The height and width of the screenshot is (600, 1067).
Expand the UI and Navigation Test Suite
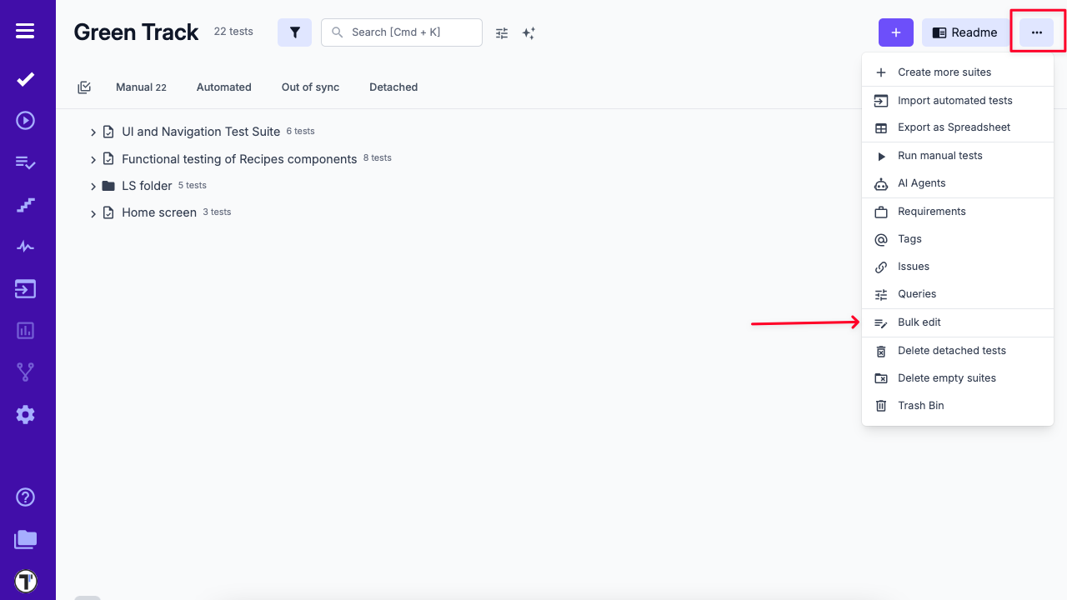[93, 131]
